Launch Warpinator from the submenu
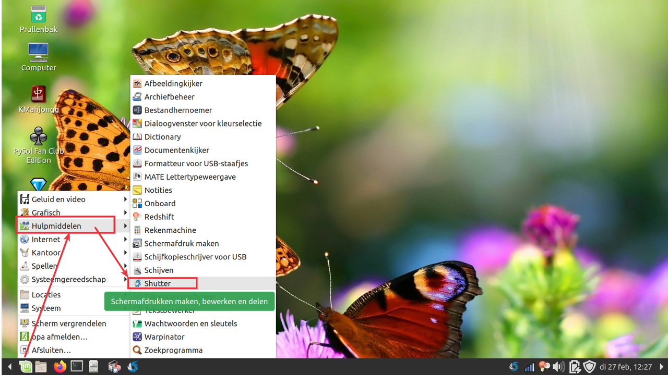The height and width of the screenshot is (375, 668). coord(203,337)
